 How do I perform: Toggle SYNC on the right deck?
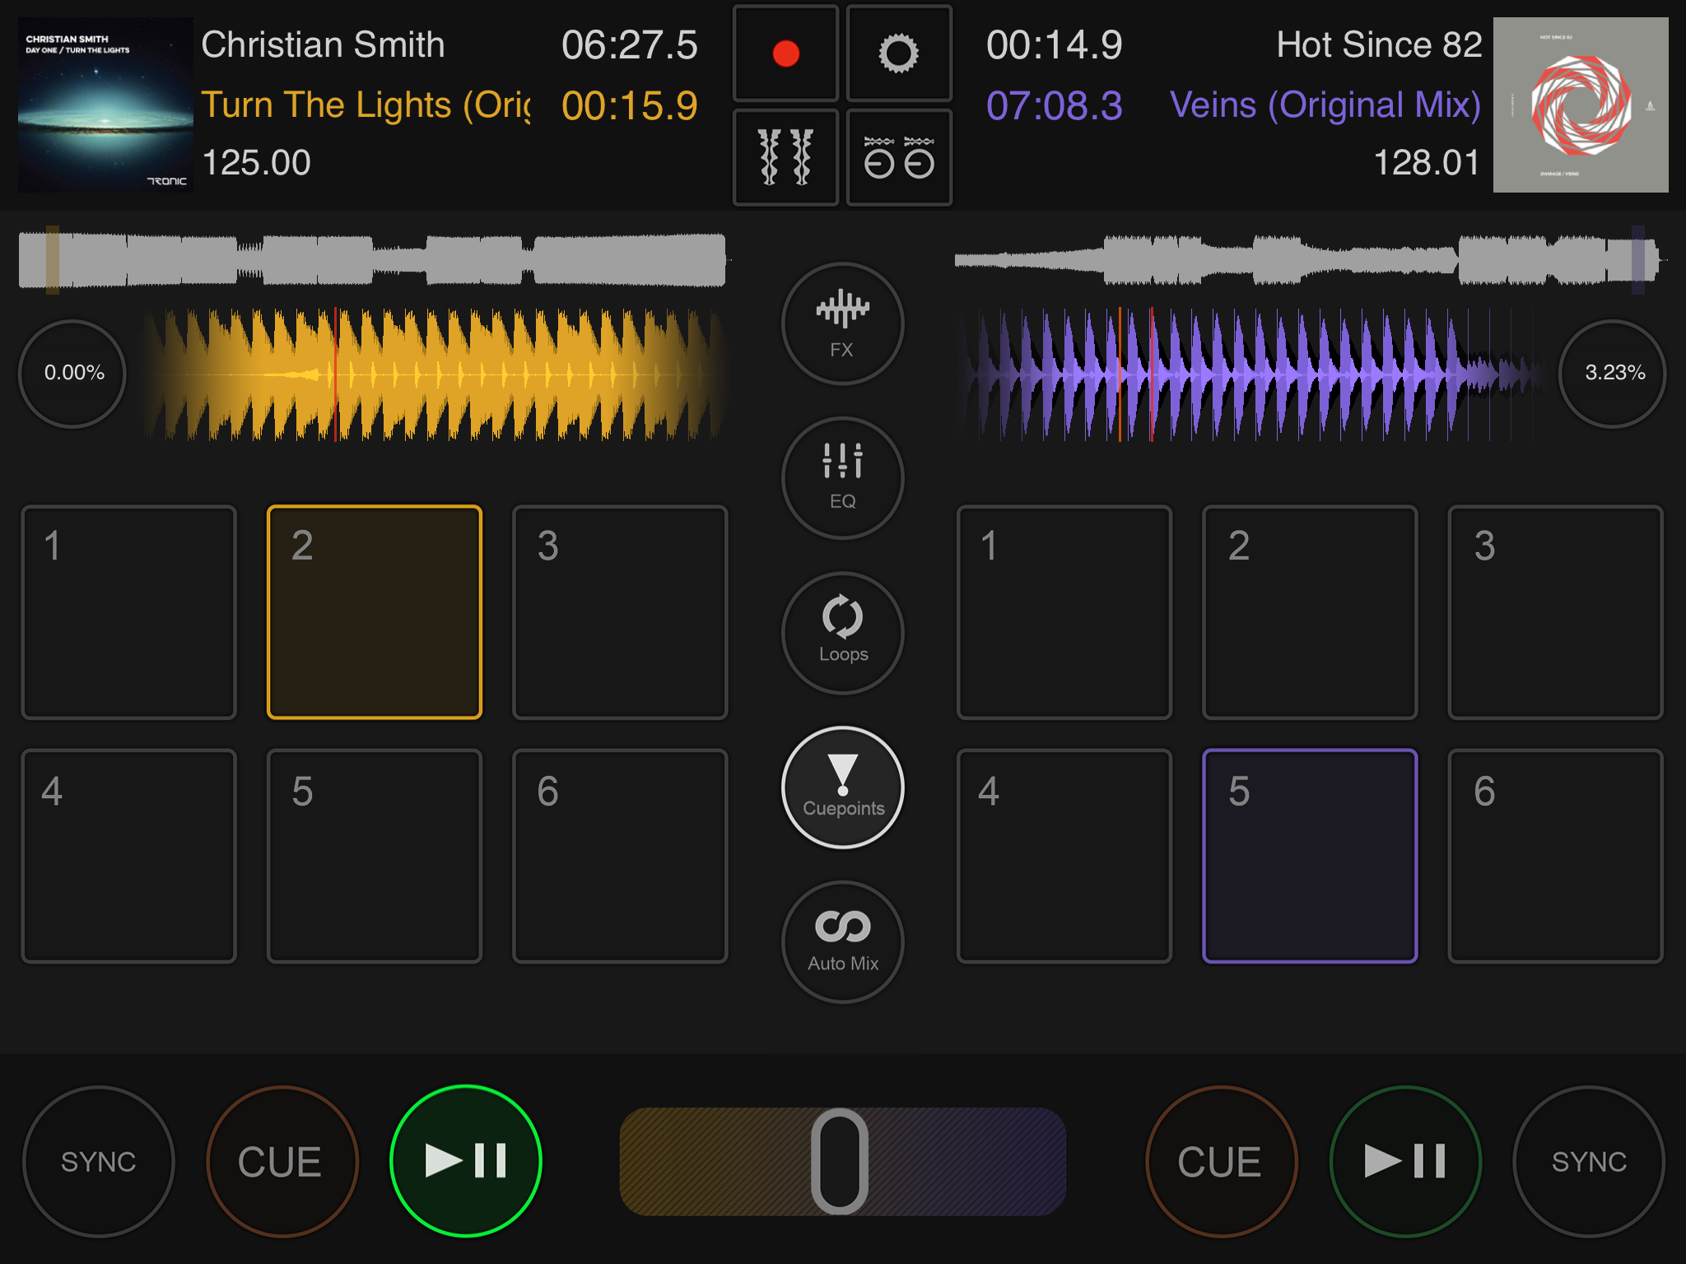click(x=1588, y=1161)
